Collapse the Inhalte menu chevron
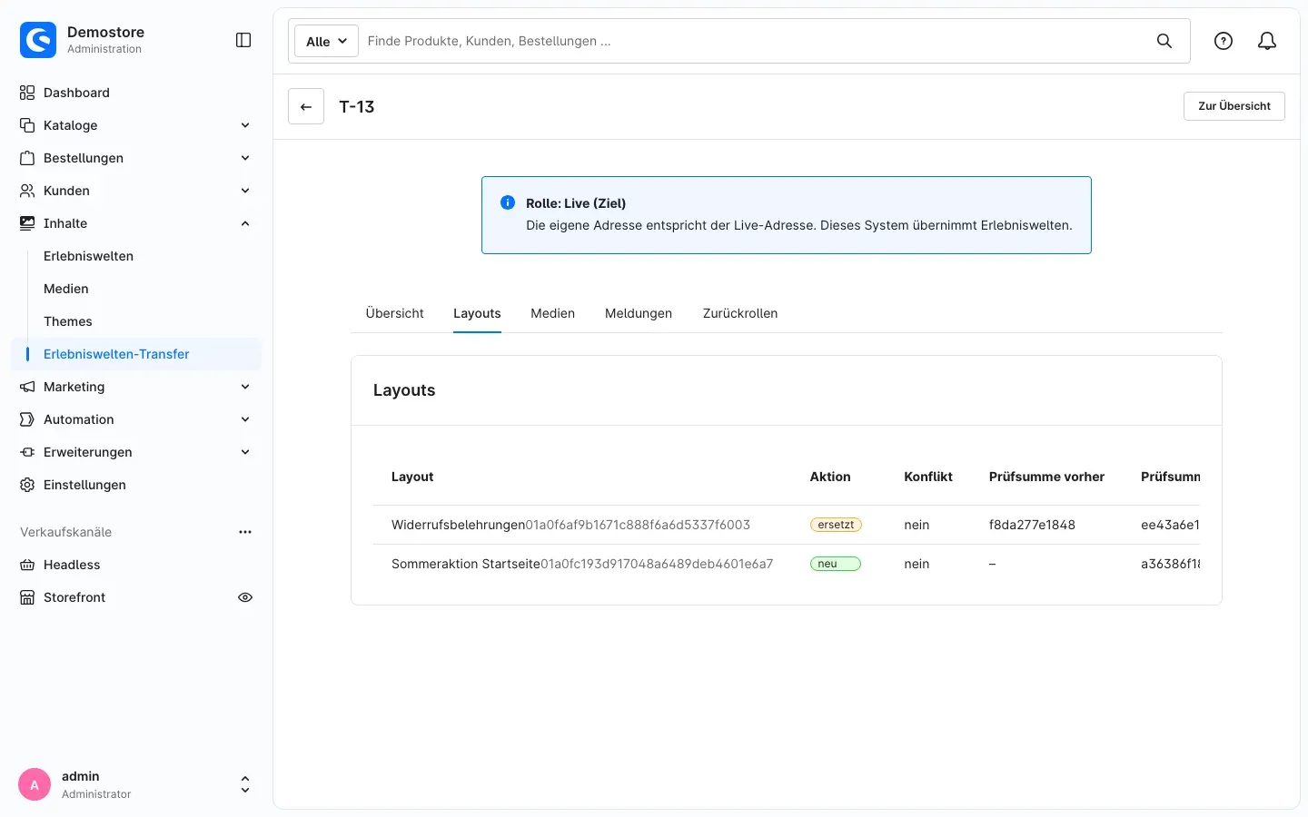 point(245,223)
